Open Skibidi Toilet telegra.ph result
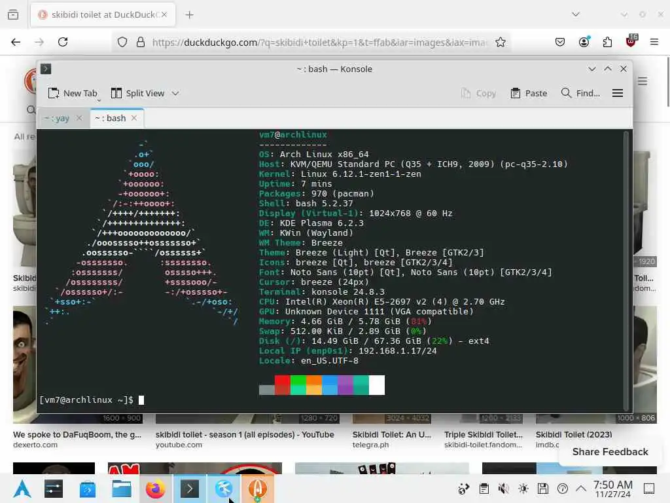Image resolution: width=670 pixels, height=503 pixels. click(392, 435)
